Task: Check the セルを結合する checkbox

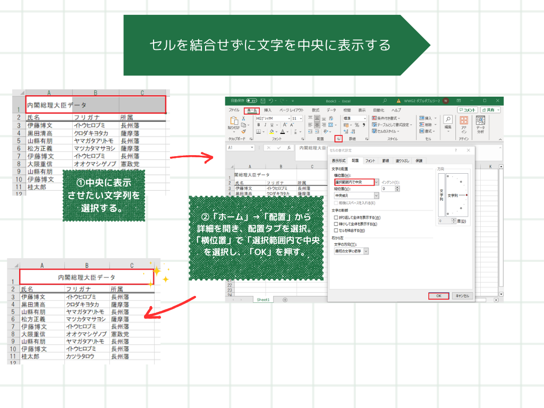Action: pyautogui.click(x=335, y=230)
